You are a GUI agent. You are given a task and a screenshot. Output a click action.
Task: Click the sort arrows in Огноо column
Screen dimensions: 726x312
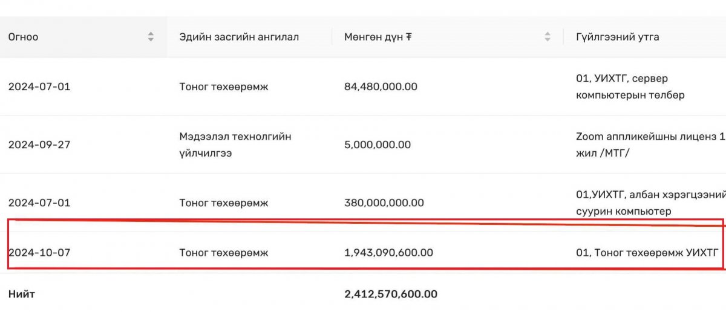tap(151, 37)
